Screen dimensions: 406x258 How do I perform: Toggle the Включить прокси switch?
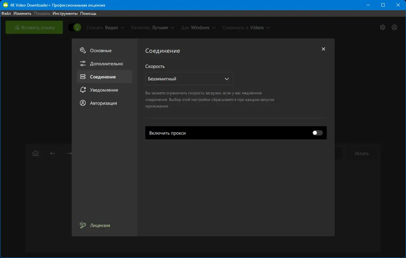tap(318, 133)
